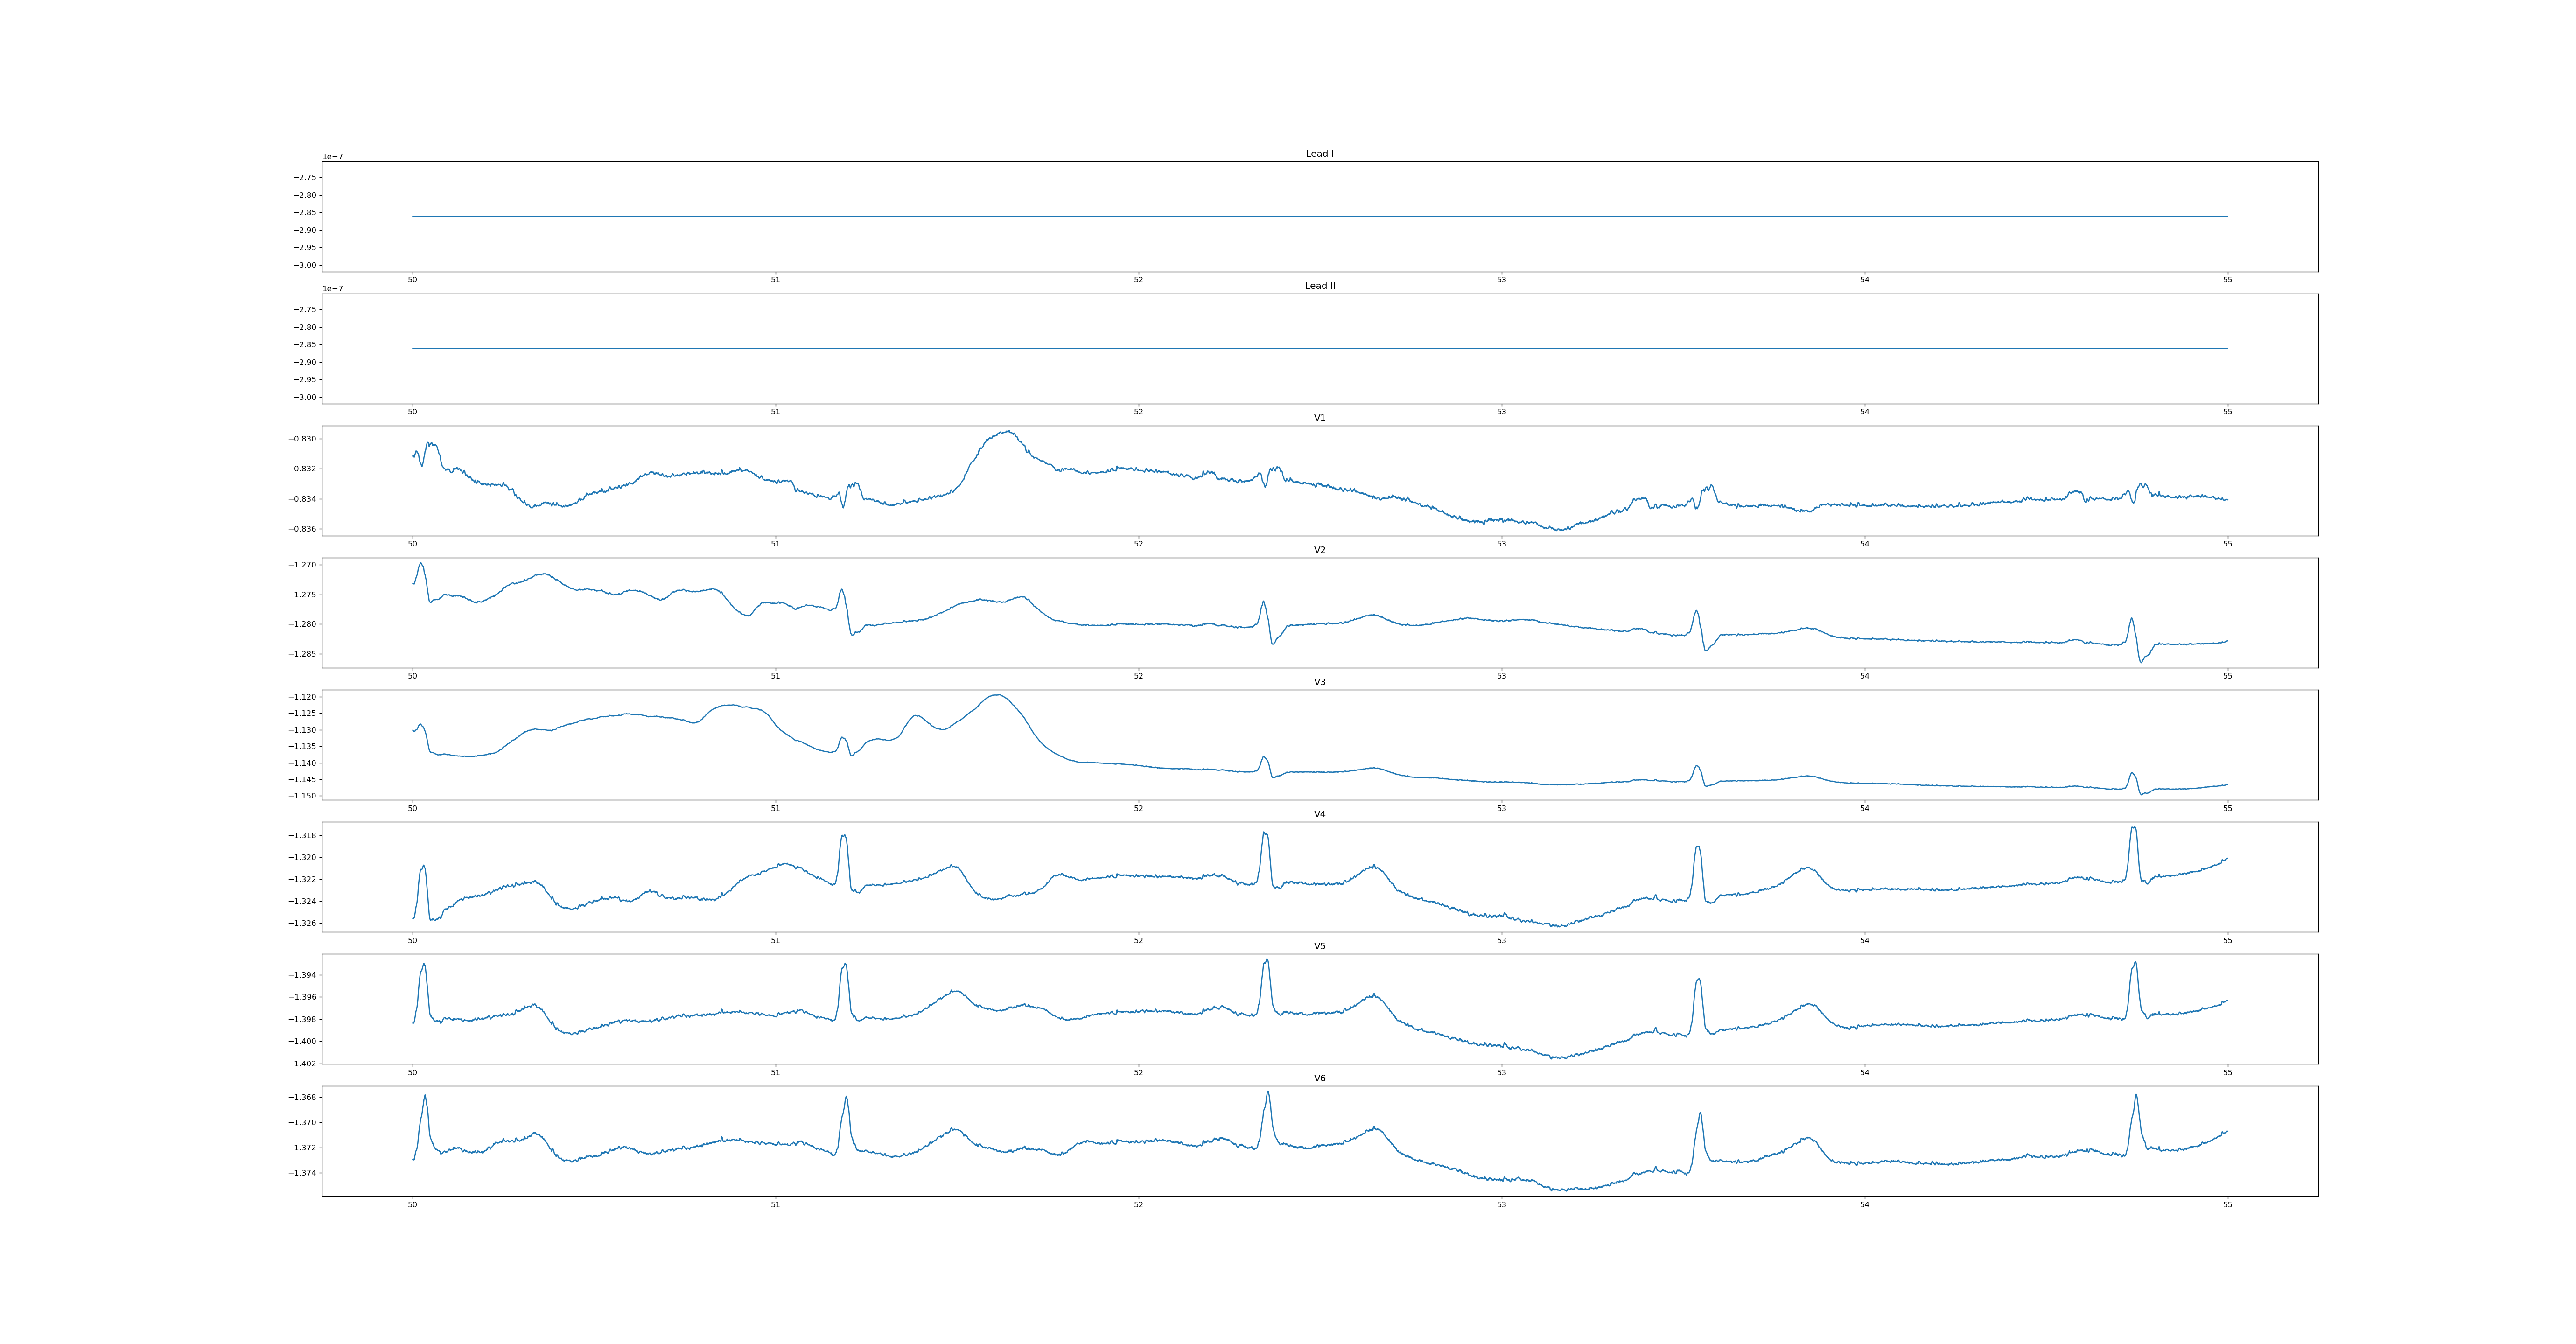Click the −0.836 y-tick on V1 axis
The height and width of the screenshot is (1344, 2576).
303,529
